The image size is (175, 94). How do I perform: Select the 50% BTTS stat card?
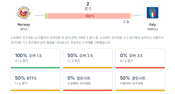point(35,81)
